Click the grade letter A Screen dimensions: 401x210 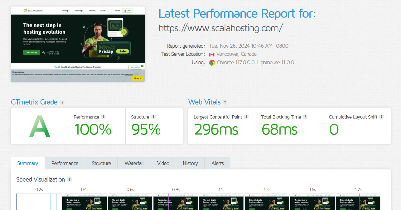[x=40, y=126]
